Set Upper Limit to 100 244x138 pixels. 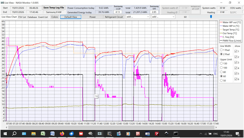[x=222, y=68]
